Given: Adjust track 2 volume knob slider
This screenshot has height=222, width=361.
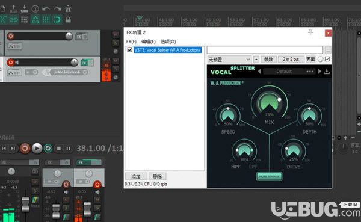Looking at the screenshot, I should coord(74,62).
